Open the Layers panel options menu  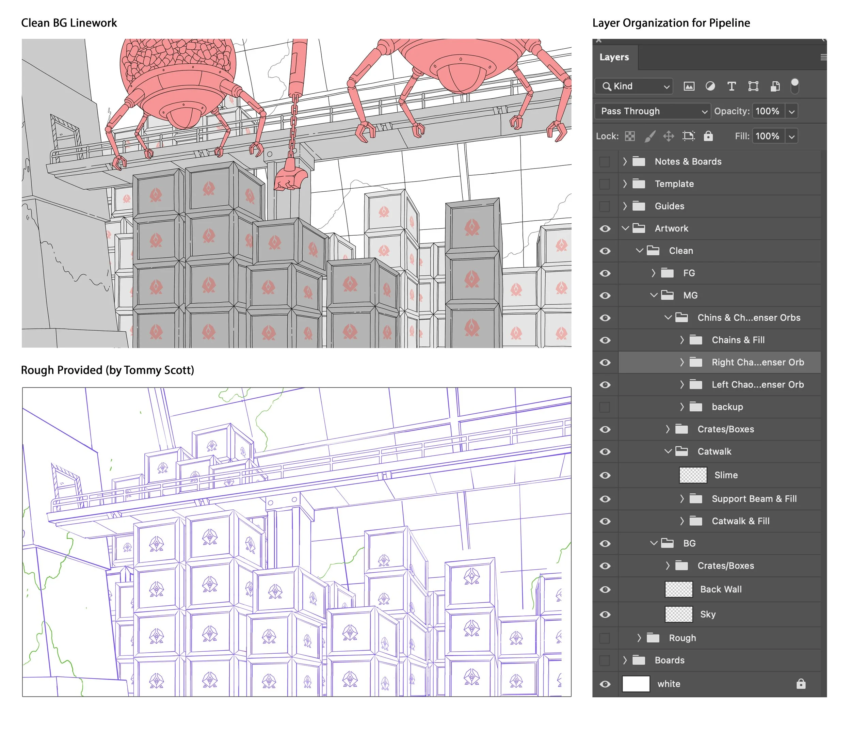point(823,58)
